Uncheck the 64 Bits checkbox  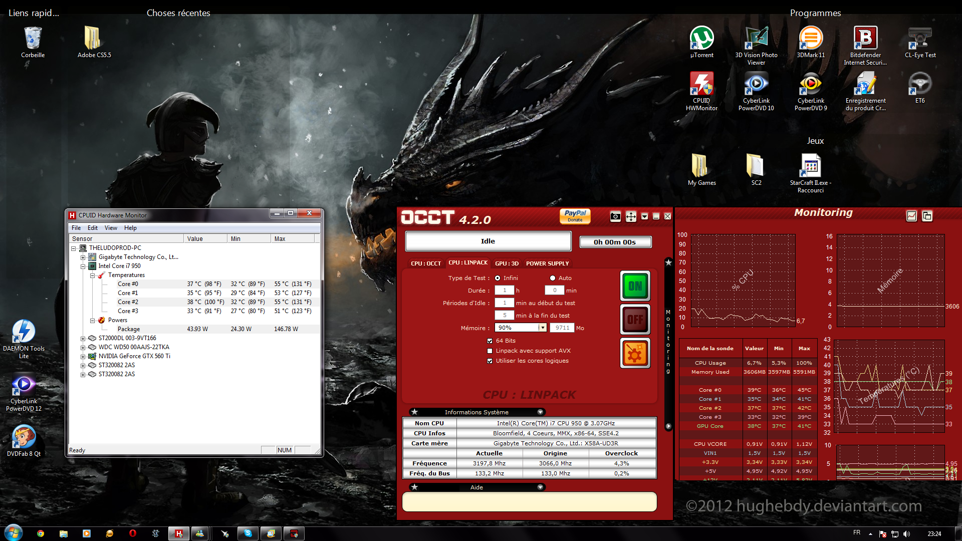(x=490, y=341)
